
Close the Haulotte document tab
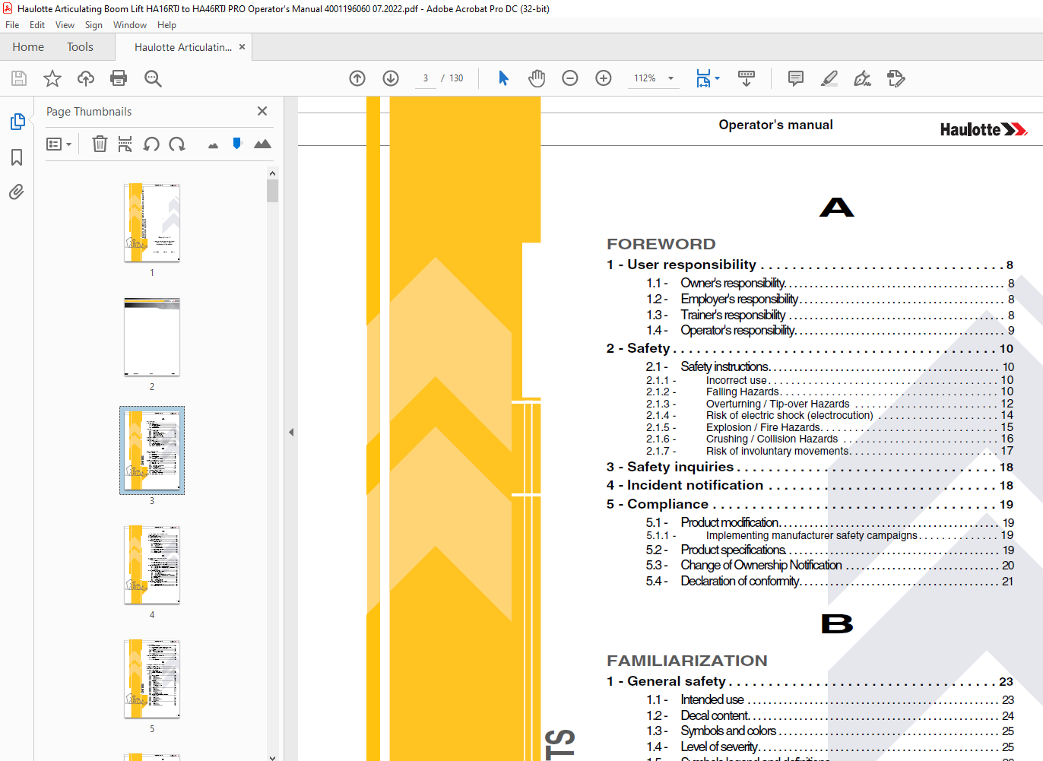[x=242, y=47]
